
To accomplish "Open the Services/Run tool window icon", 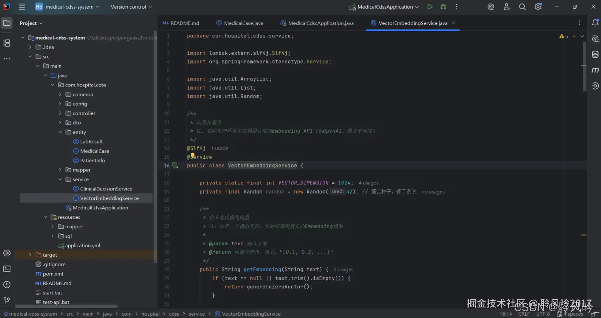I will click(x=7, y=253).
